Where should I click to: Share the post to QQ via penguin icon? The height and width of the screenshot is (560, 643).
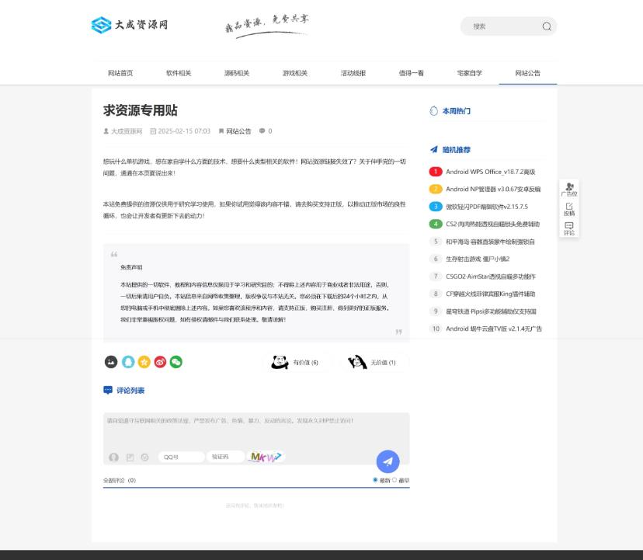click(x=127, y=362)
